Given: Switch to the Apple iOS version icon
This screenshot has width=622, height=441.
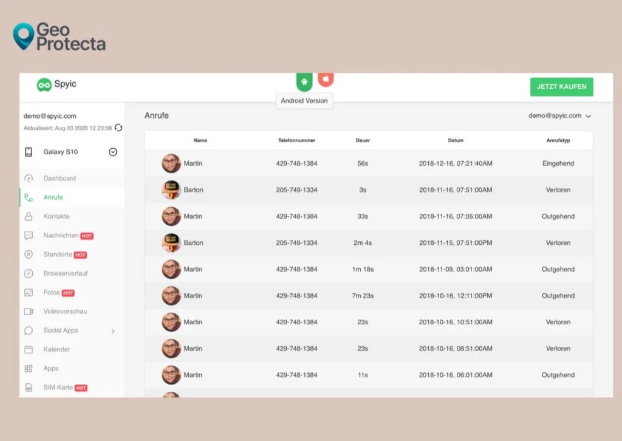Looking at the screenshot, I should pyautogui.click(x=326, y=80).
